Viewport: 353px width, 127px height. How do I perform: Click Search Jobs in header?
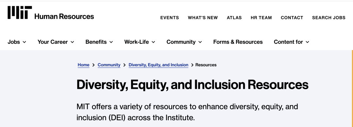[x=329, y=18]
